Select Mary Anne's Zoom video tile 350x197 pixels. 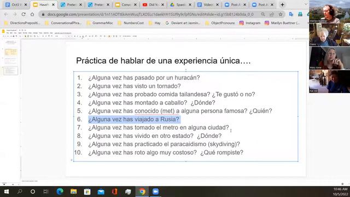tap(329, 58)
